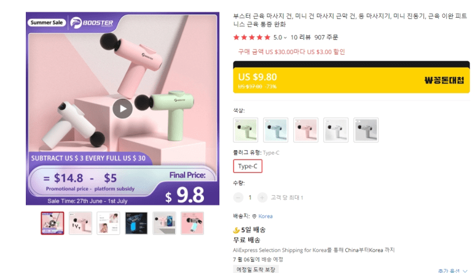View the dark blue device thumbnail
This screenshot has height=273, width=475.
tap(136, 223)
